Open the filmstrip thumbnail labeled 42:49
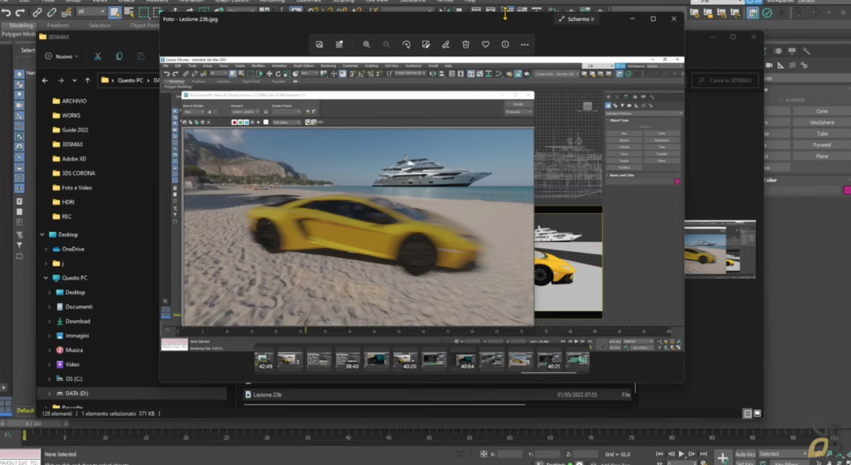 click(263, 359)
